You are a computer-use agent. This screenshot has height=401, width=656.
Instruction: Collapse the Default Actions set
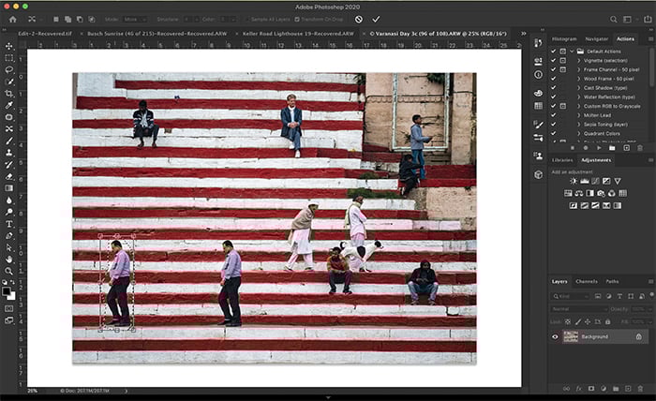pyautogui.click(x=572, y=51)
